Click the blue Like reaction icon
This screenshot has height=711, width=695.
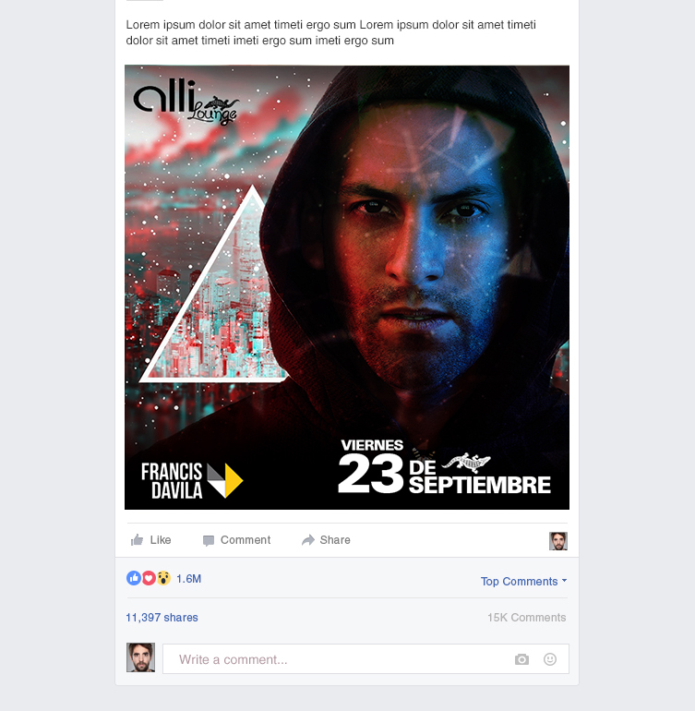point(134,578)
